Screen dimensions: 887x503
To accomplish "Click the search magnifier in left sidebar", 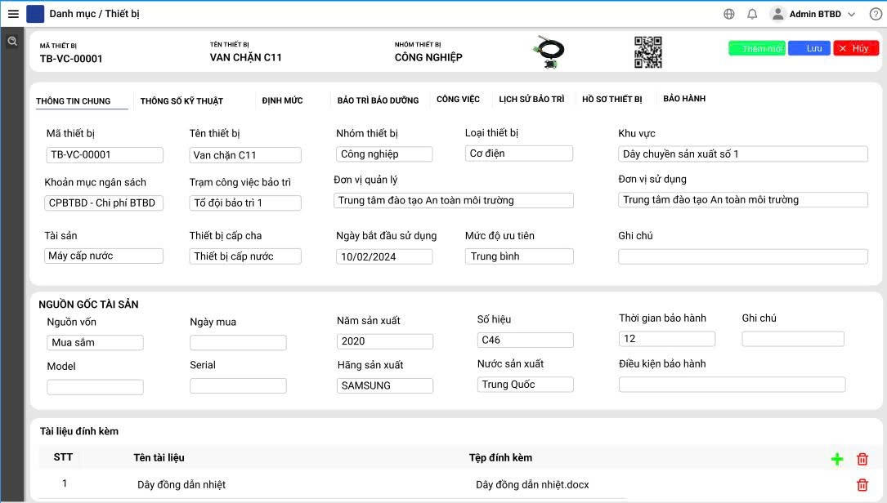I will point(12,42).
